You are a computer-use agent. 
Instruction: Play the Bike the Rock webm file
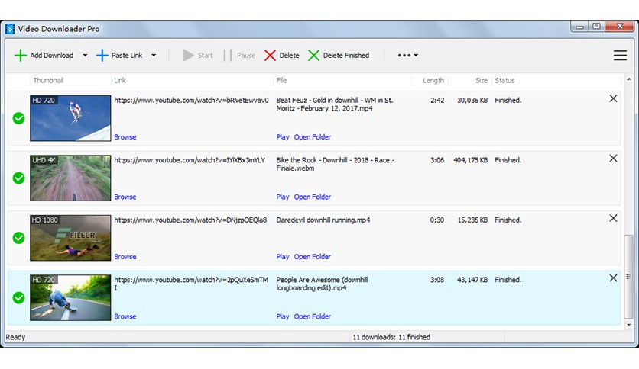tap(282, 197)
